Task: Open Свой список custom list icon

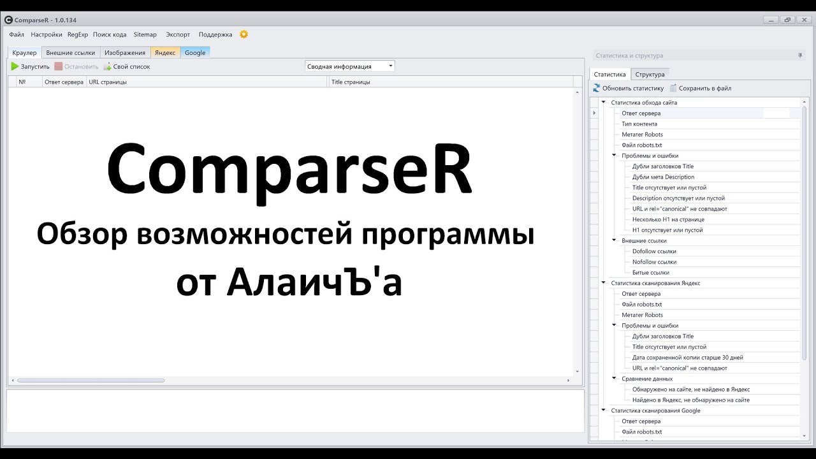Action: pos(107,66)
